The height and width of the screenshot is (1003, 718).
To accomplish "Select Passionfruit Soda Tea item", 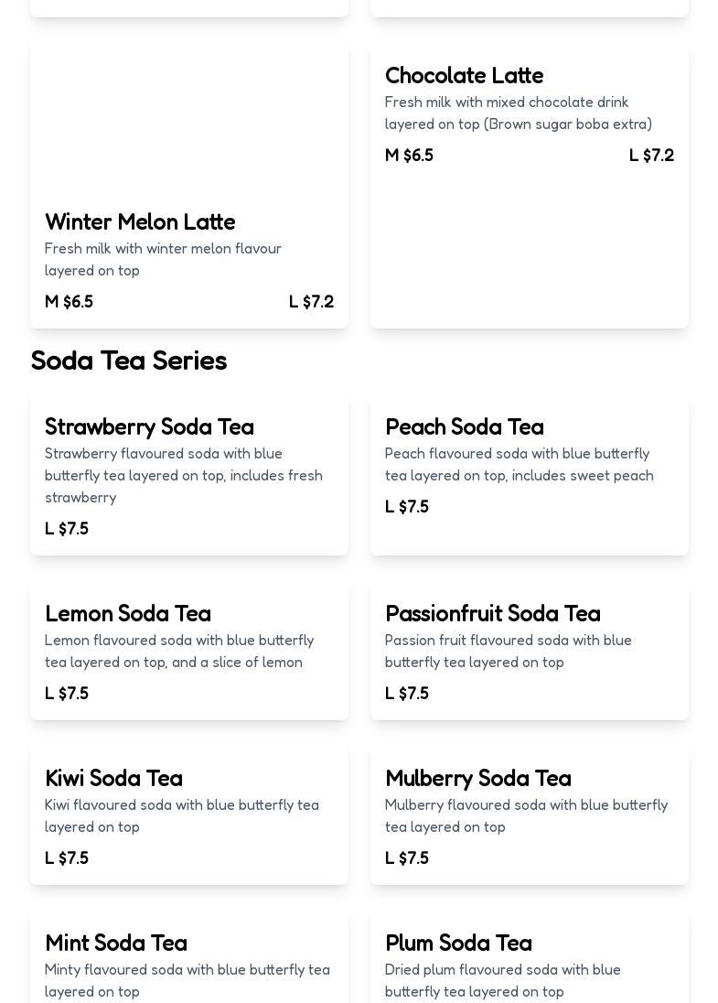I will click(492, 614).
